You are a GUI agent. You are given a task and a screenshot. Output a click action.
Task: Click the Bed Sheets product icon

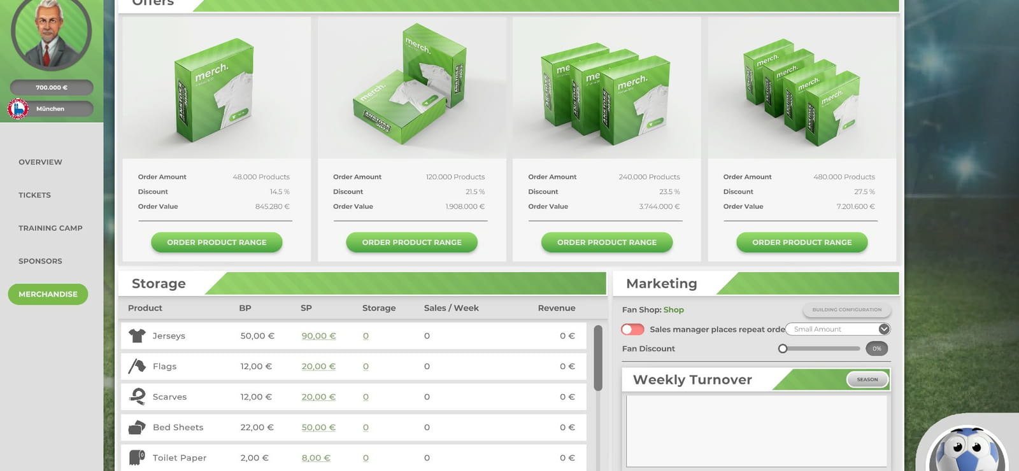(x=137, y=427)
